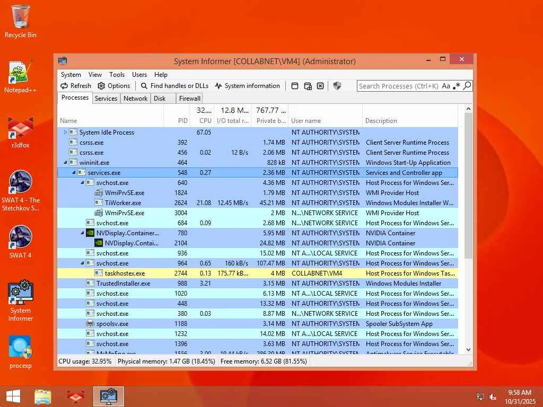This screenshot has height=407, width=543.
Task: Click the TiWorker.exe process icon
Action: click(99, 203)
